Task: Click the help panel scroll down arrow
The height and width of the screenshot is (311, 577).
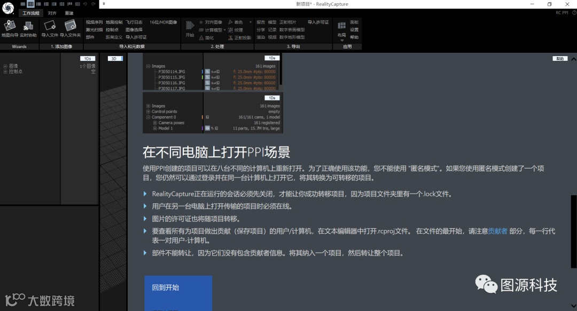Action: click(x=573, y=306)
